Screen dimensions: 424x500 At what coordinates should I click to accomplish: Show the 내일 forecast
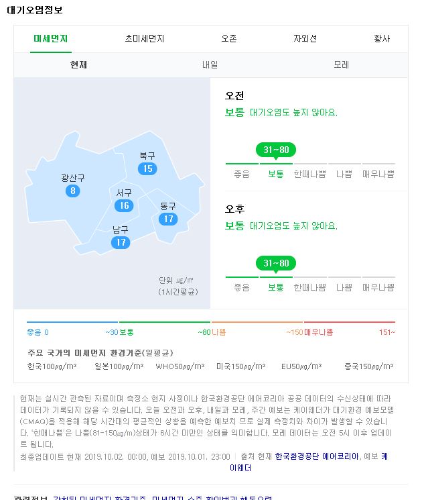(210, 64)
